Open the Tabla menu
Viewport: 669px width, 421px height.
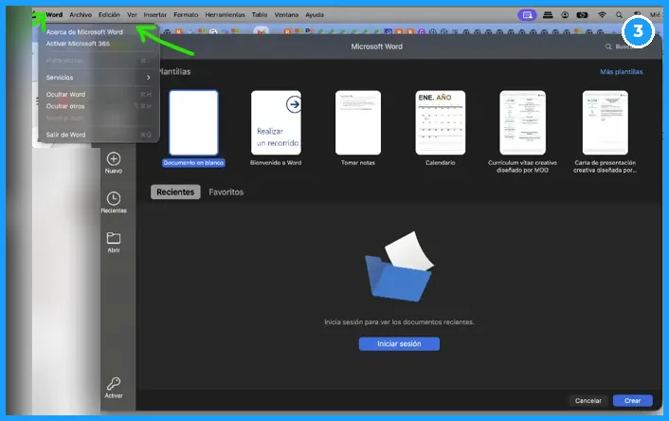(x=260, y=14)
